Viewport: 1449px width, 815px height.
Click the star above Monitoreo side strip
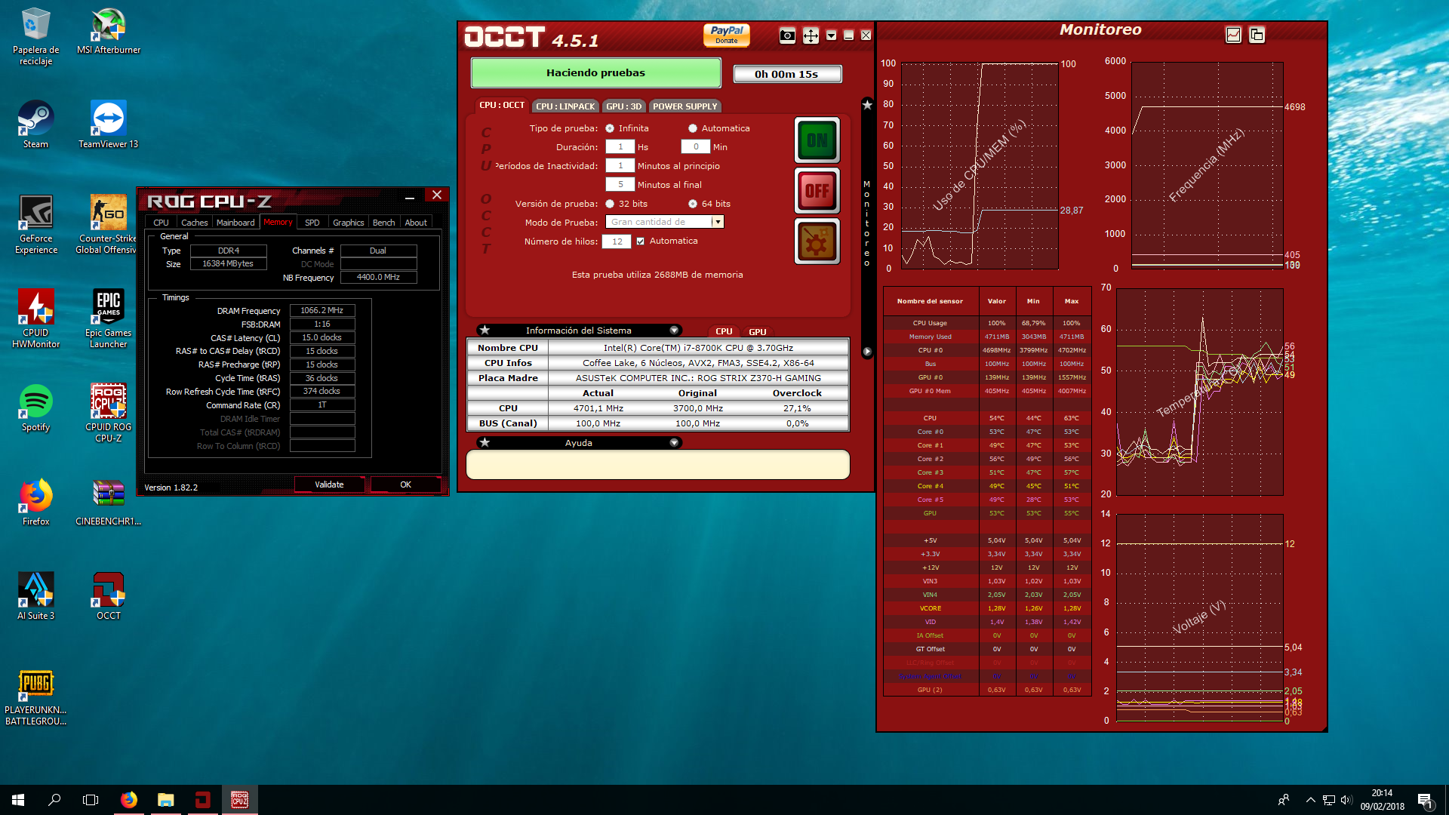point(867,105)
